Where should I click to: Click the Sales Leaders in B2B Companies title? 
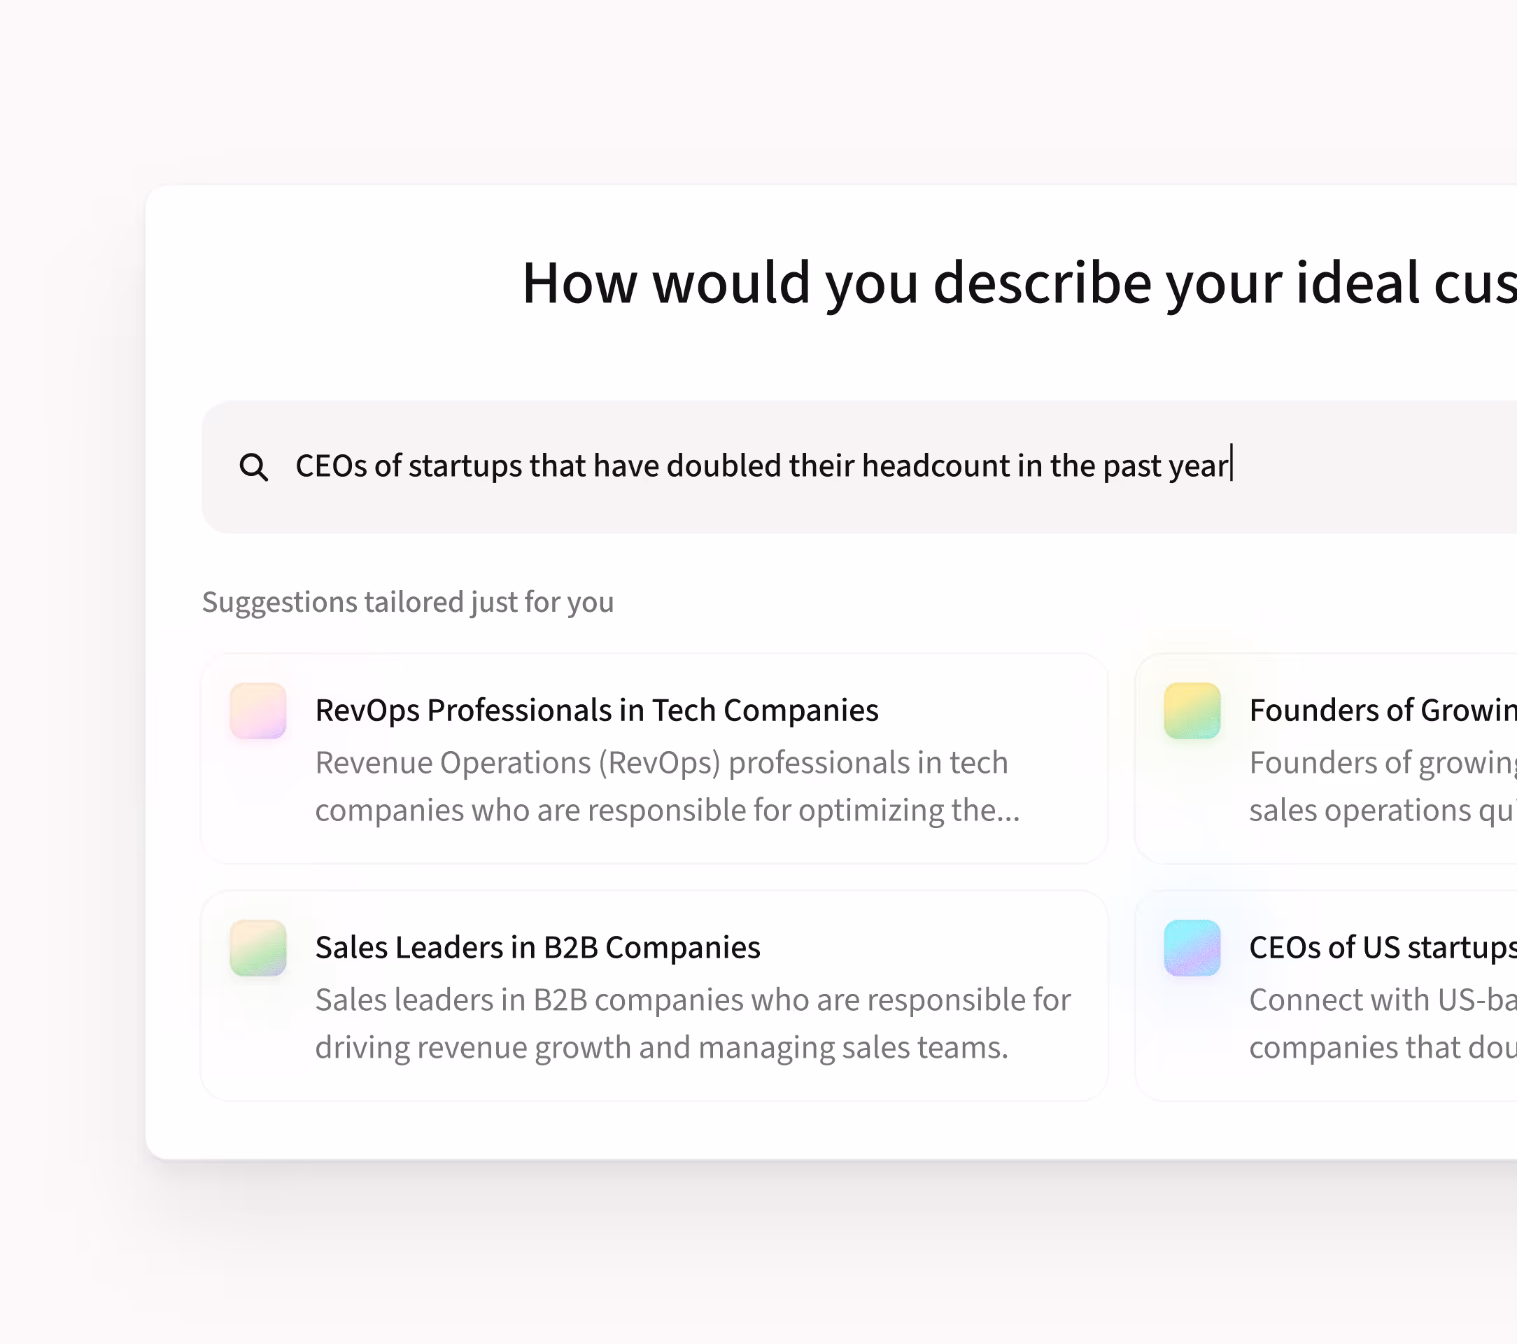[537, 946]
